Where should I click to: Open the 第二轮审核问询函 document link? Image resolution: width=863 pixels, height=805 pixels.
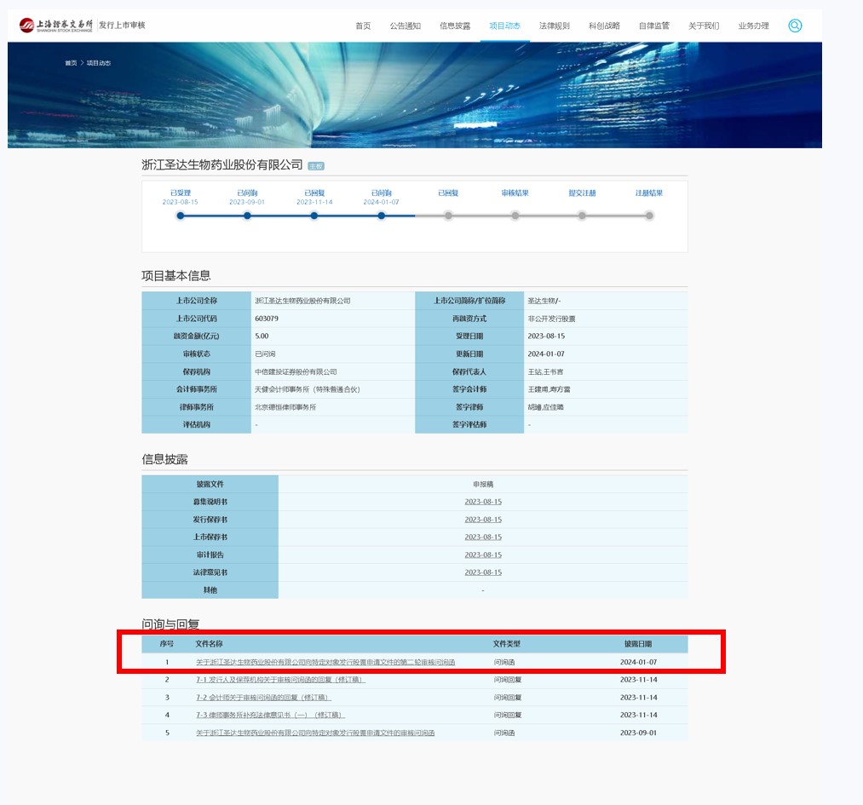pos(325,662)
